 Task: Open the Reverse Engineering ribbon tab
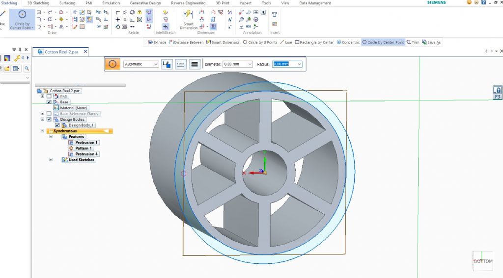pyautogui.click(x=188, y=3)
